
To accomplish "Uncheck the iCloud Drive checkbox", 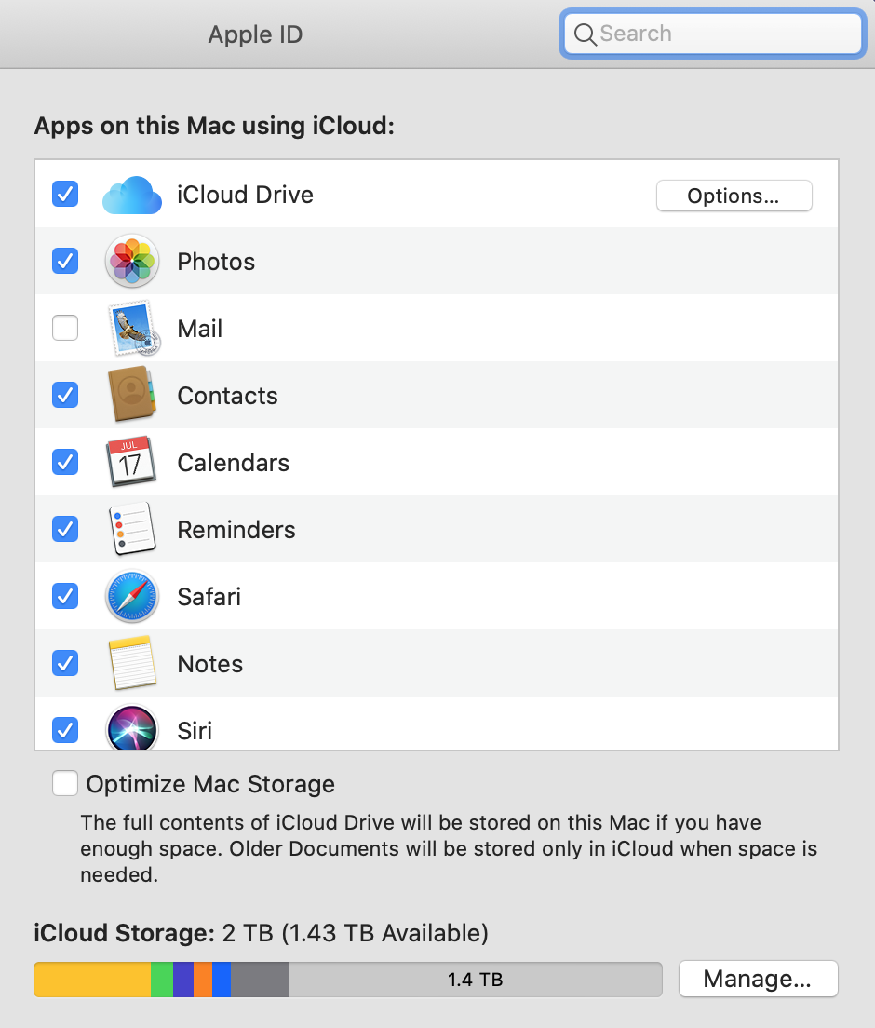I will 65,194.
